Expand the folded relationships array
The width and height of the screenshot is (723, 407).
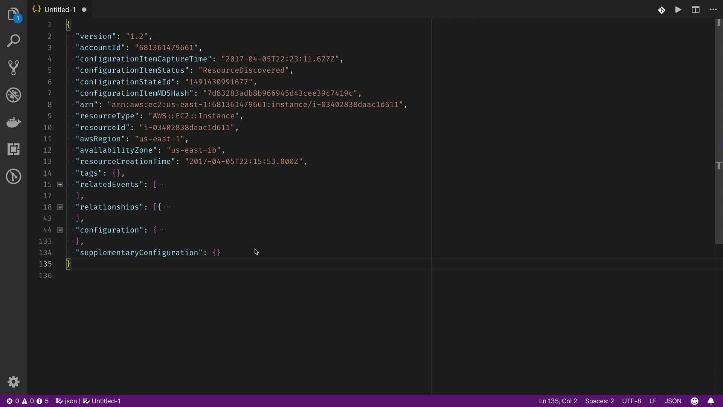click(x=60, y=207)
